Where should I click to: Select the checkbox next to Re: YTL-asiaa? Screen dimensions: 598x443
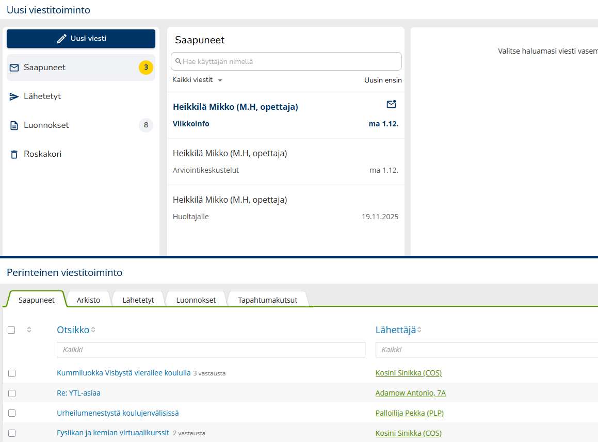(x=12, y=393)
